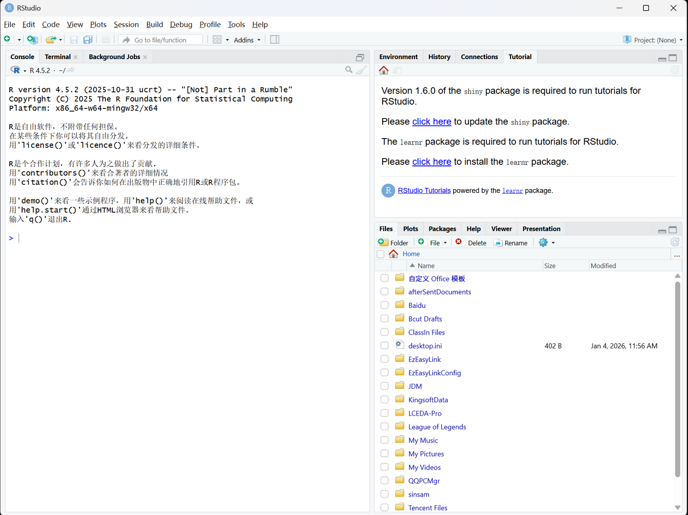
Task: Expand the workspace panes layout dropdown
Action: (x=221, y=39)
